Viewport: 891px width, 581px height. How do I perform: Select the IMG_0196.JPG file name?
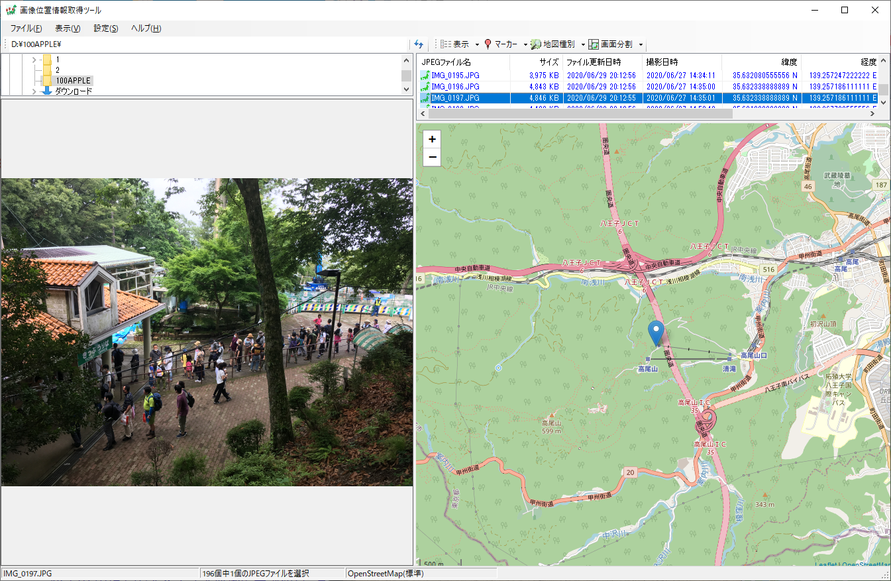coord(455,87)
